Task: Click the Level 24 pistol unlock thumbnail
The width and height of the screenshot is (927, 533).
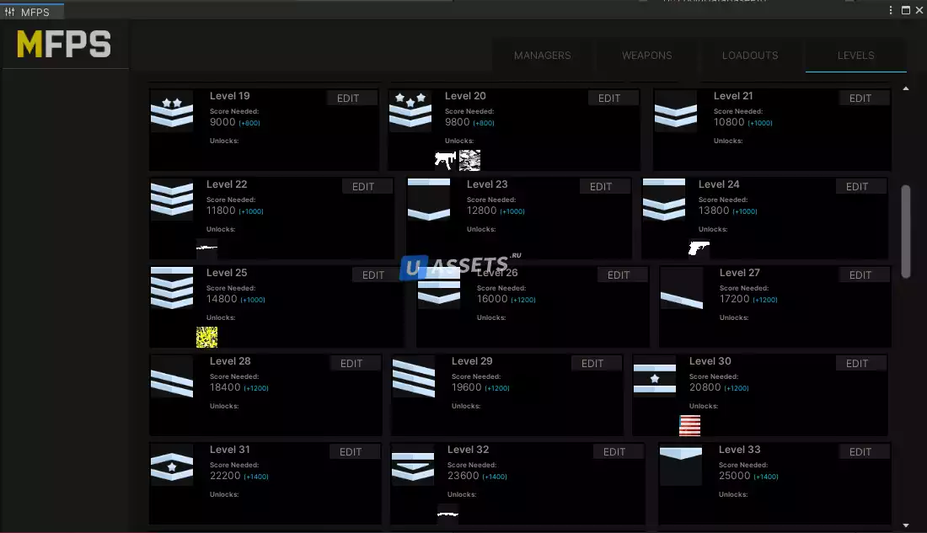Action: (699, 248)
